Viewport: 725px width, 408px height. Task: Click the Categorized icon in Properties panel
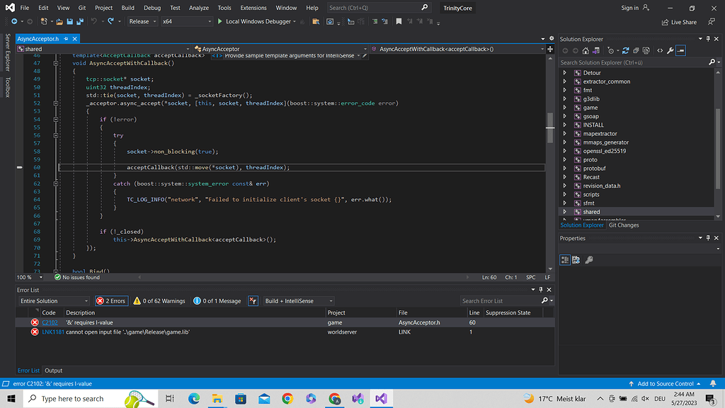564,259
